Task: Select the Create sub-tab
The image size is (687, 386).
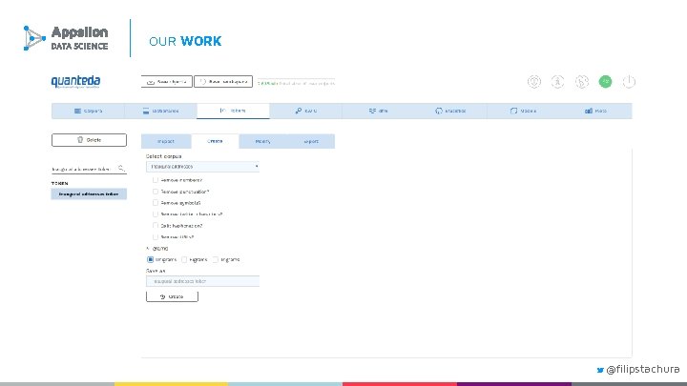Action: pos(215,141)
